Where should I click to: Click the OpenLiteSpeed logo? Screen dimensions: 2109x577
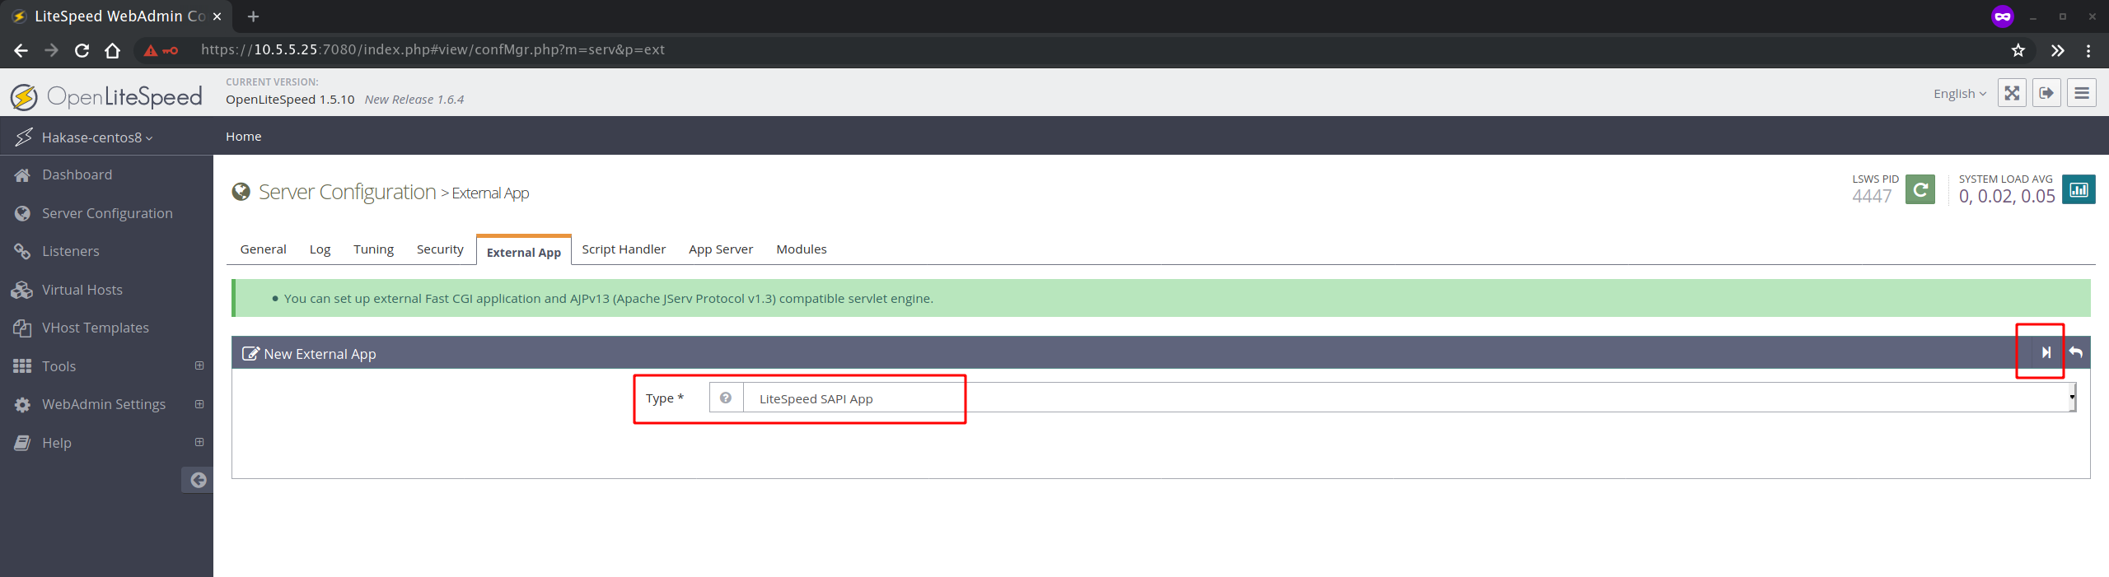point(106,96)
